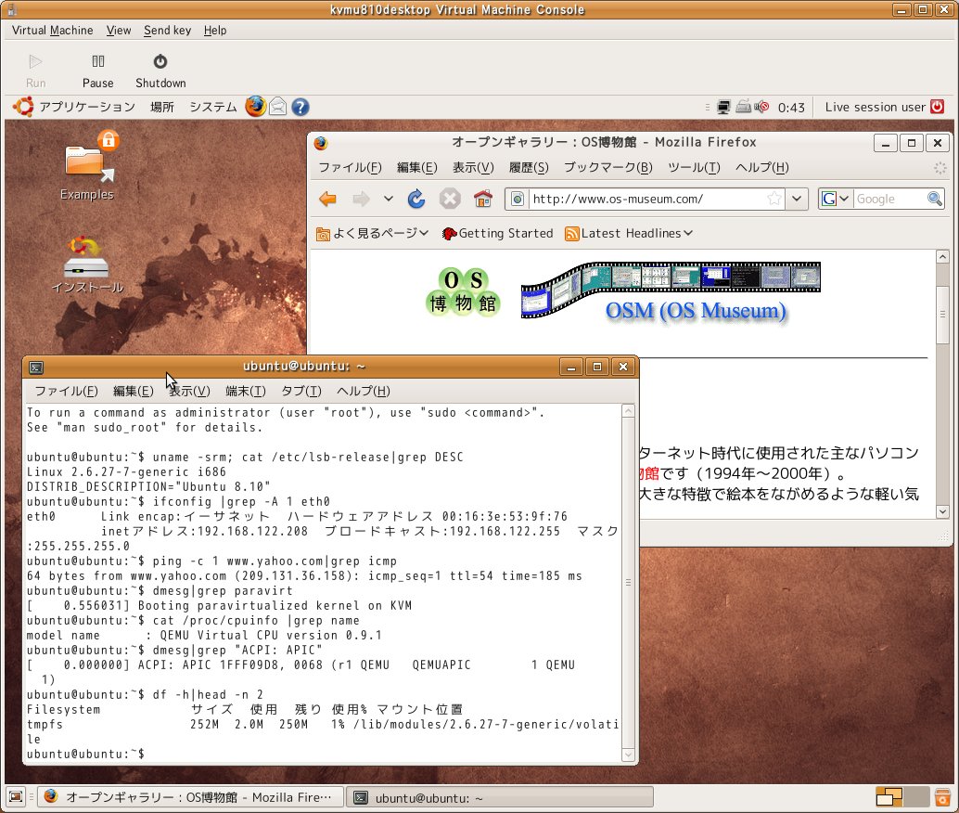
Task: Bookmark this page with the star icon
Action: click(774, 199)
